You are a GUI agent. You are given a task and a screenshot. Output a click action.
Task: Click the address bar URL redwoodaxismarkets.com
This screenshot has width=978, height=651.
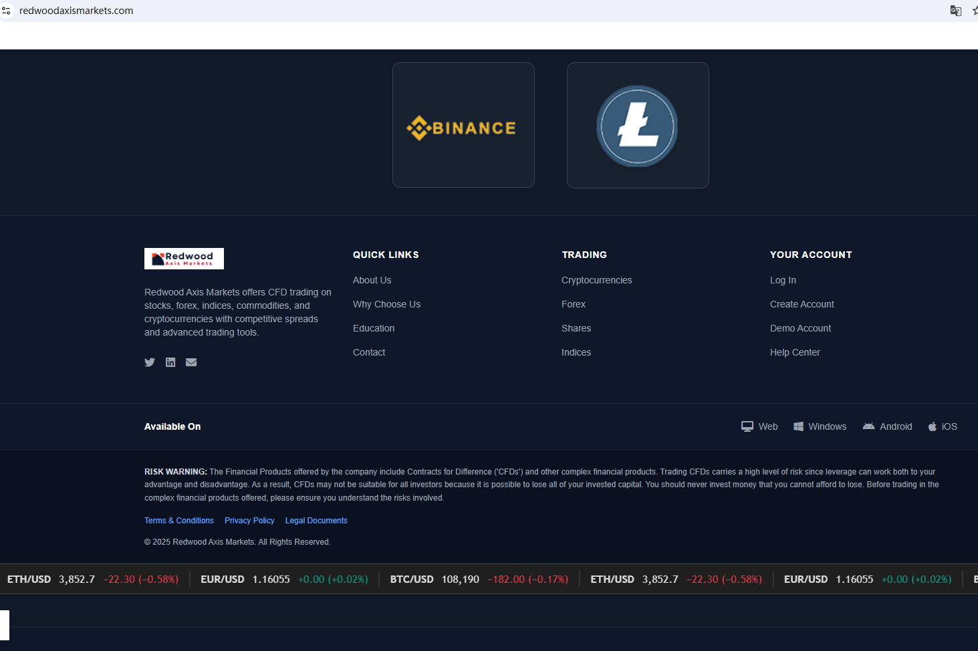(x=76, y=11)
